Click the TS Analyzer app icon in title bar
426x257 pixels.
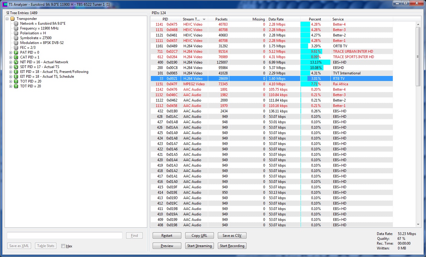pyautogui.click(x=5, y=4)
